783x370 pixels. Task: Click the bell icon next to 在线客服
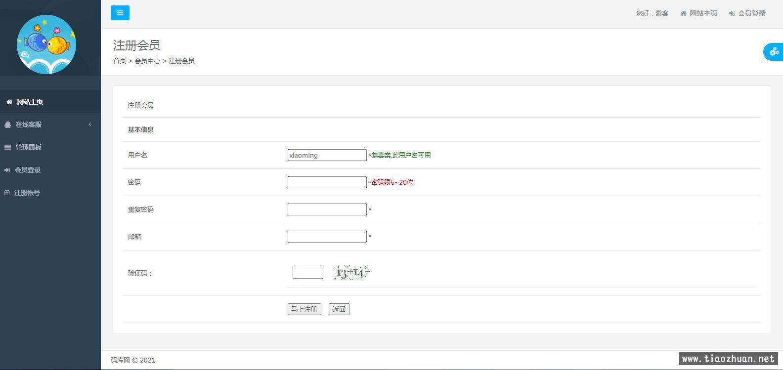click(x=8, y=124)
